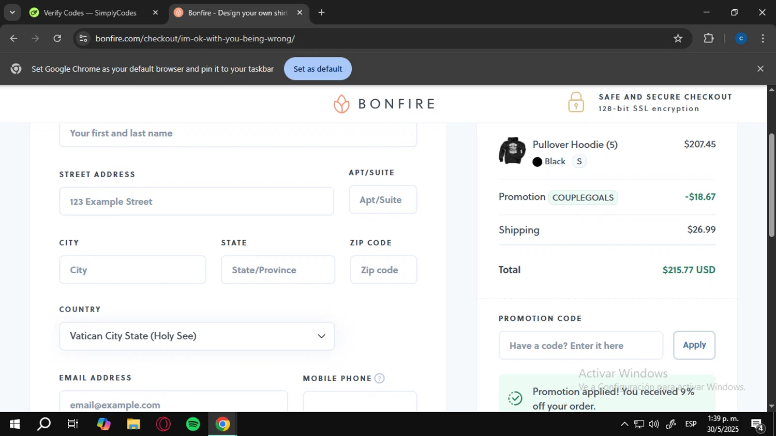Open the Windows notification center
This screenshot has height=436, width=776.
(758, 425)
